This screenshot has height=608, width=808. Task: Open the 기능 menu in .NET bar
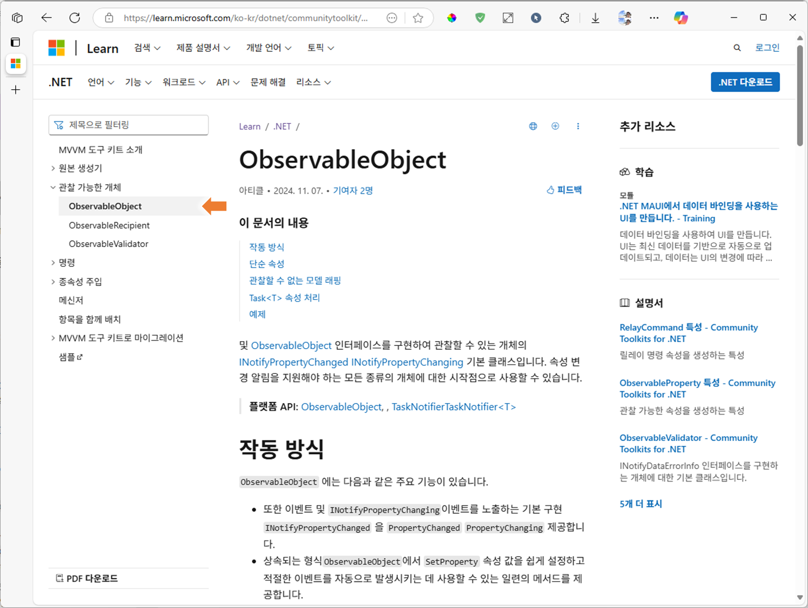(x=138, y=82)
